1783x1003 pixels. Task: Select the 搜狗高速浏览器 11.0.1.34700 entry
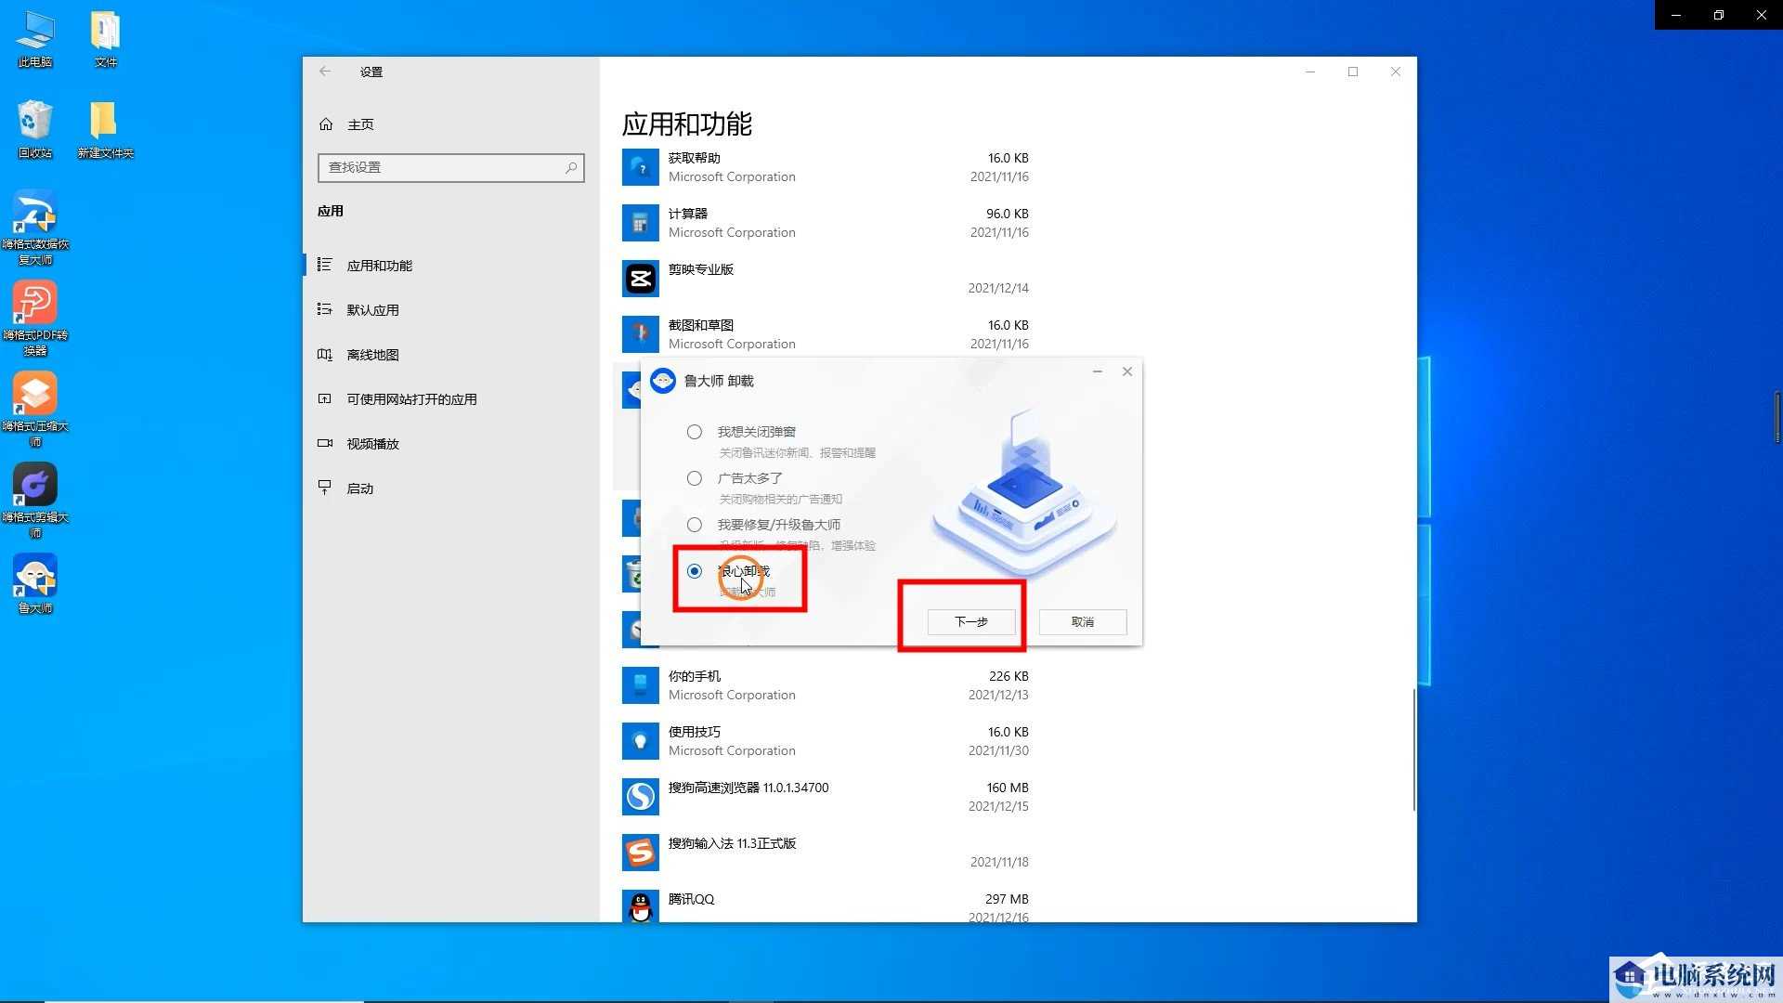tap(826, 797)
